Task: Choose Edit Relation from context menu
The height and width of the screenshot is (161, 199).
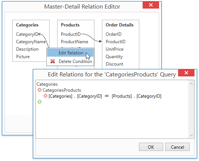Action: [70, 53]
